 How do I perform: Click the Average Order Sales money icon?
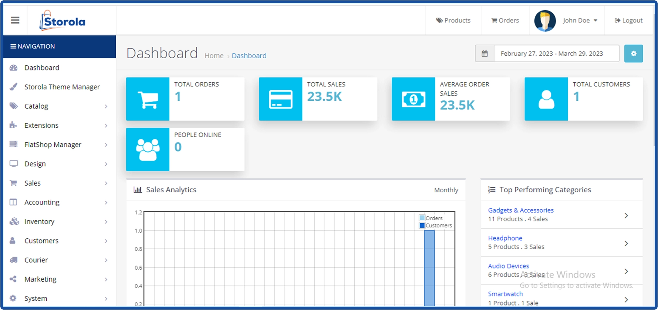pos(413,99)
